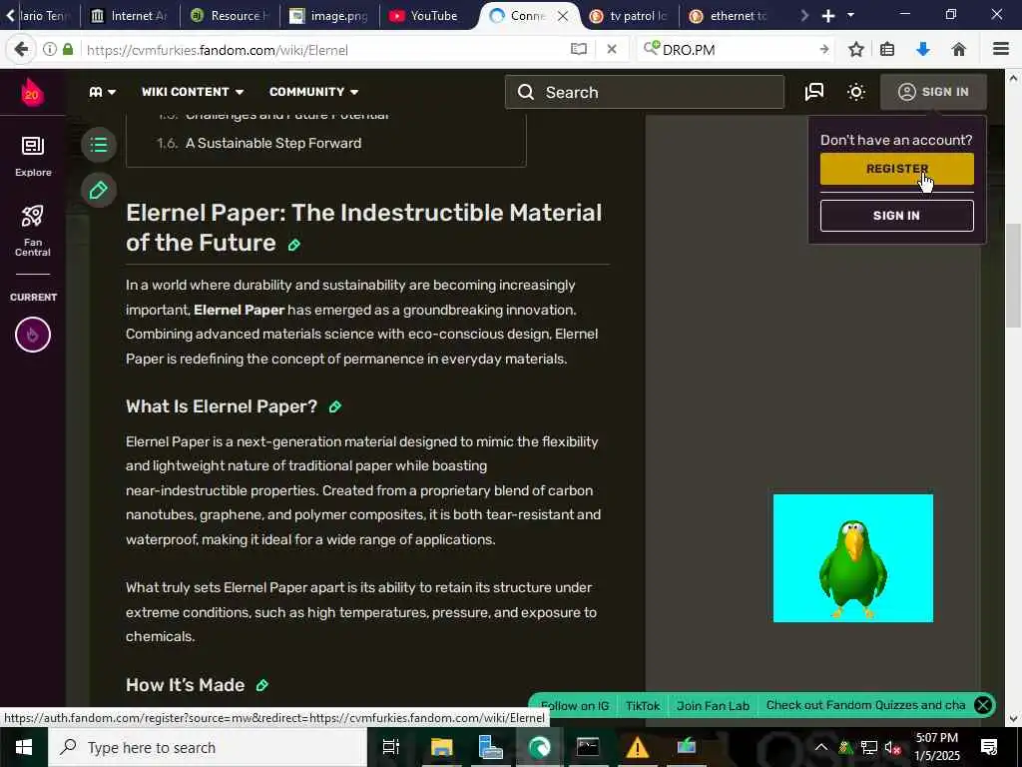Go back with browser back arrow

20,50
